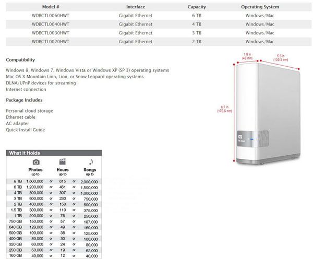Click the 615 hours value
The height and width of the screenshot is (259, 313).
(x=63, y=181)
